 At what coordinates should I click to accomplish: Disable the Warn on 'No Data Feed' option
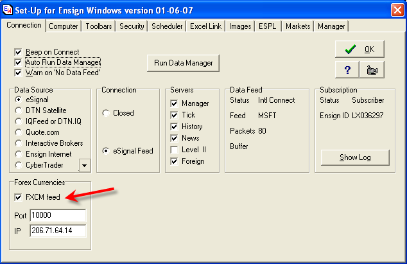[x=19, y=73]
